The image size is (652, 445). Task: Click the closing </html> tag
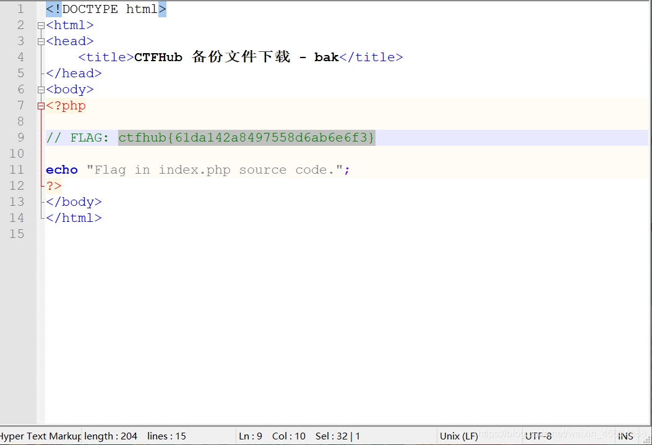[74, 218]
